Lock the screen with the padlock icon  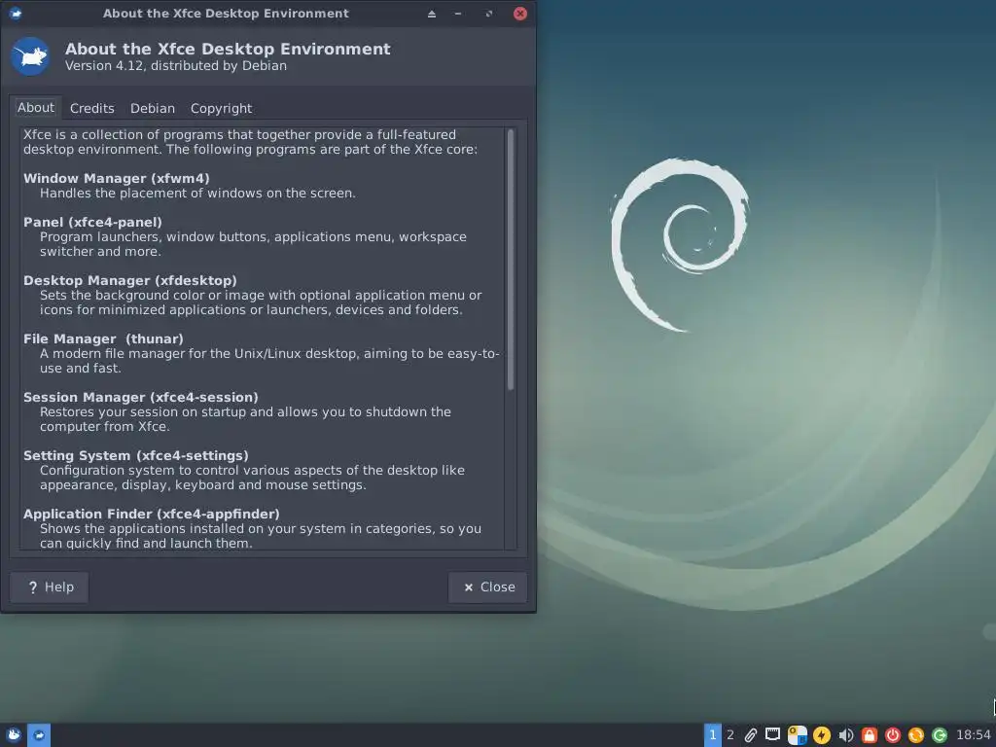(x=869, y=735)
